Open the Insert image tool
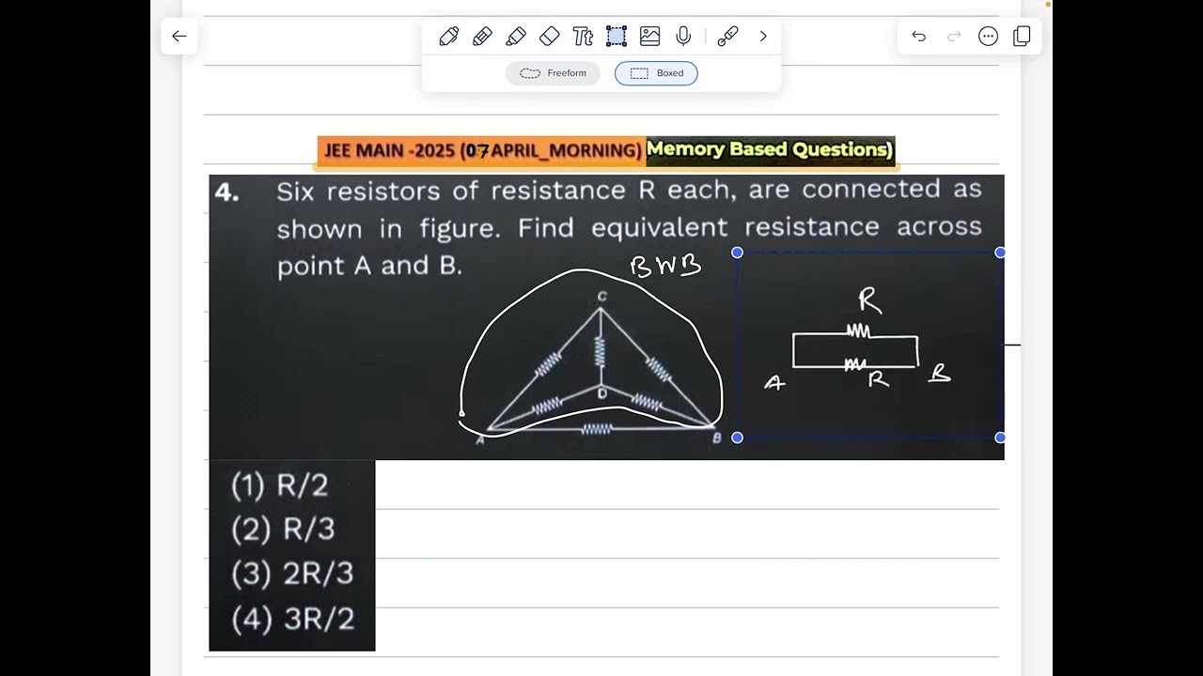The image size is (1203, 676). tap(649, 37)
